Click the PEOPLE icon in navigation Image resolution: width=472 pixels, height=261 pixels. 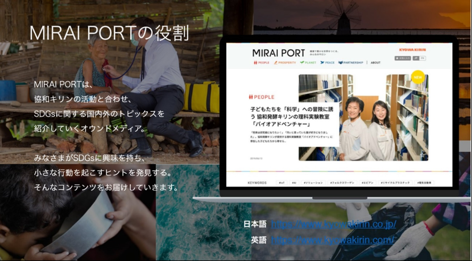click(255, 63)
